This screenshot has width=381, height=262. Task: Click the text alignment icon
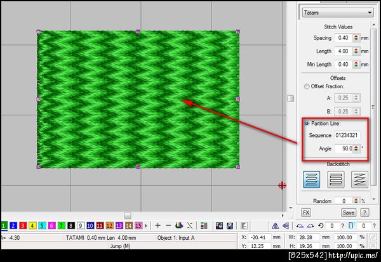244,226
